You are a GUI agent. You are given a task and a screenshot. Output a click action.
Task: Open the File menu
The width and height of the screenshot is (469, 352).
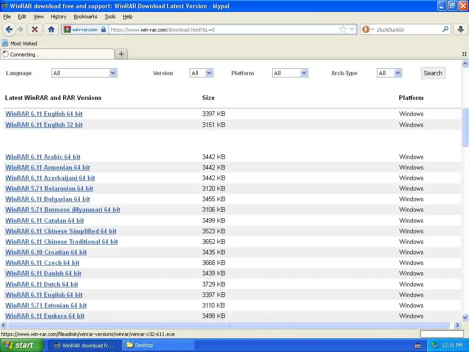tap(7, 16)
